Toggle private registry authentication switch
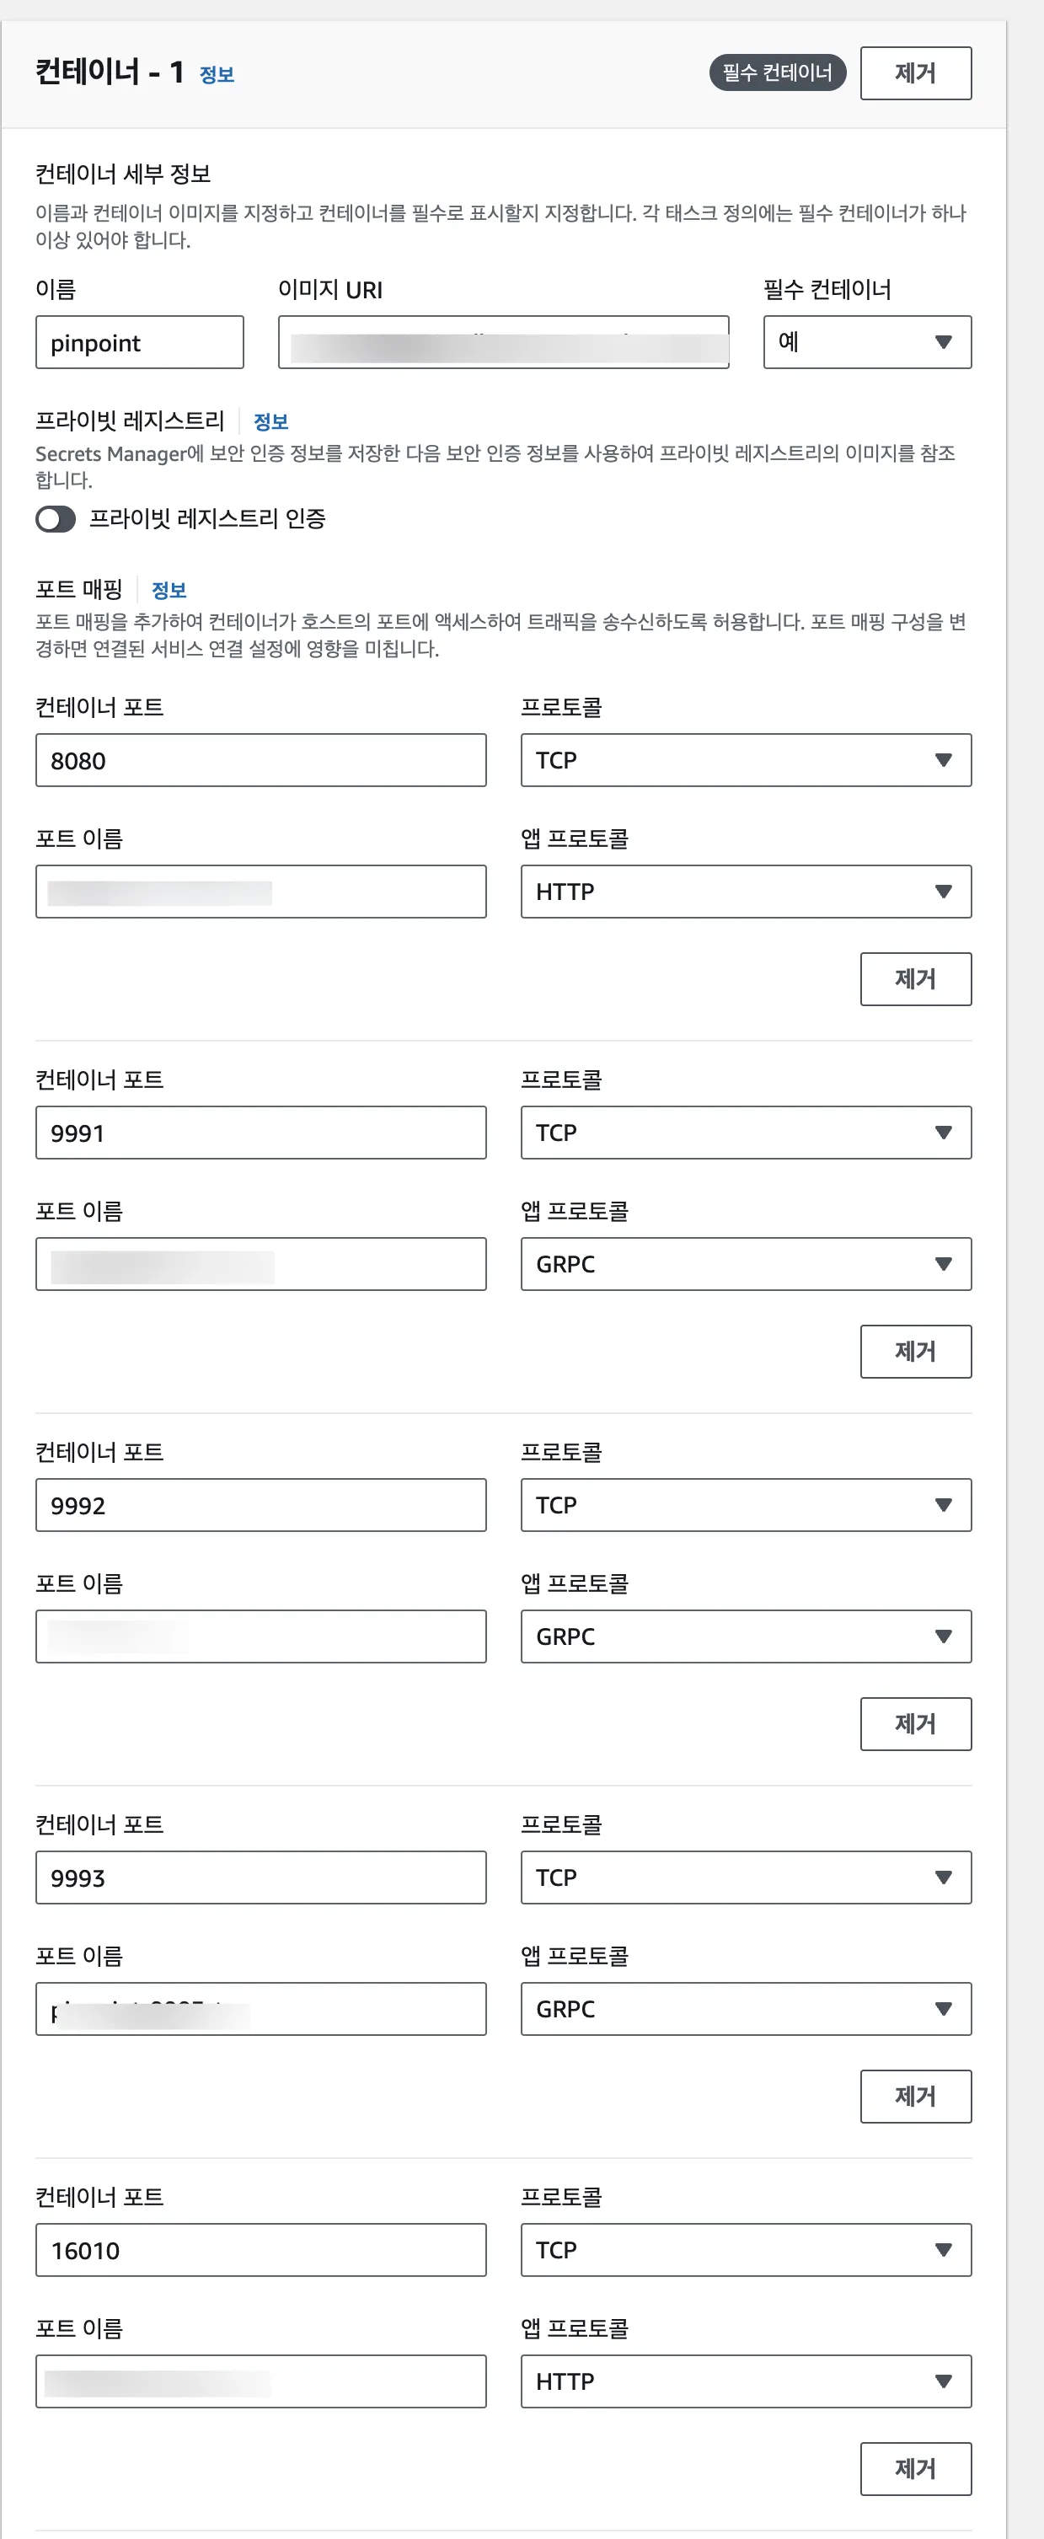 [x=56, y=519]
